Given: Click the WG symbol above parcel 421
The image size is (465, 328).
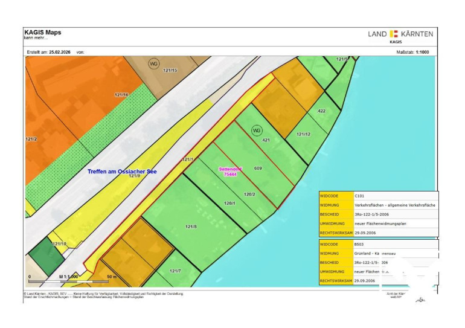Looking at the screenshot, I should (x=256, y=130).
